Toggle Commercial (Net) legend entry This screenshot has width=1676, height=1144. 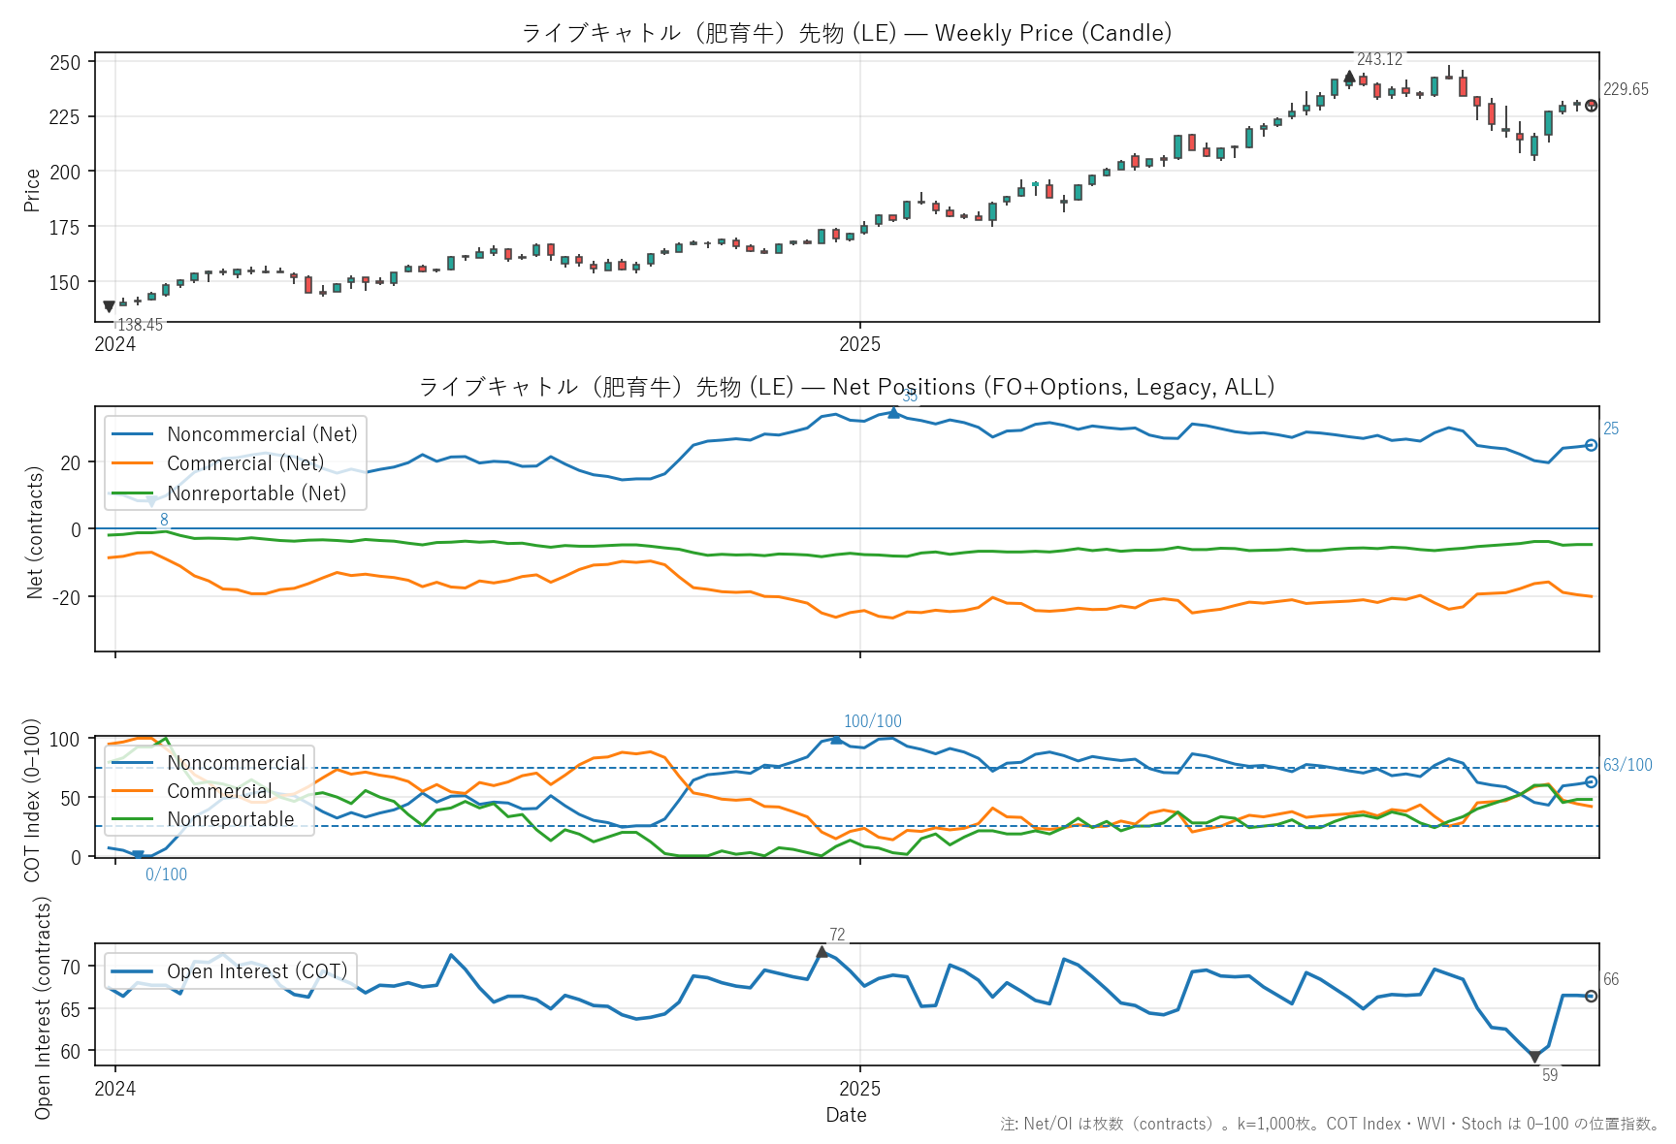[x=245, y=463]
